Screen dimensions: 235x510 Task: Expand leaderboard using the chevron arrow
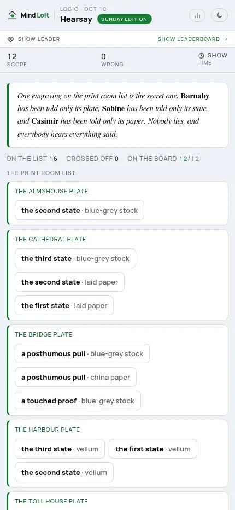click(x=226, y=39)
